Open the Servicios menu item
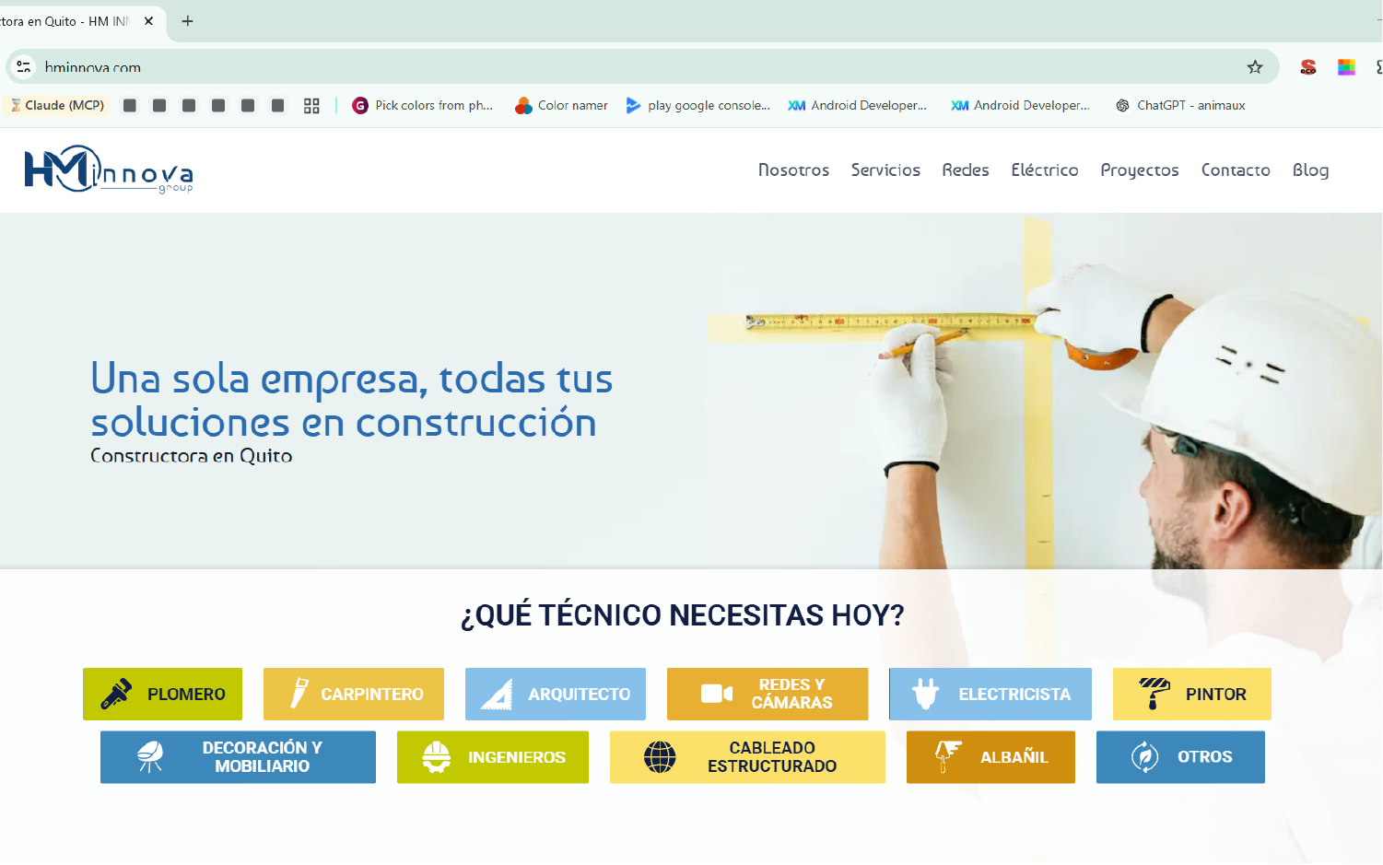The width and height of the screenshot is (1383, 865). point(885,170)
